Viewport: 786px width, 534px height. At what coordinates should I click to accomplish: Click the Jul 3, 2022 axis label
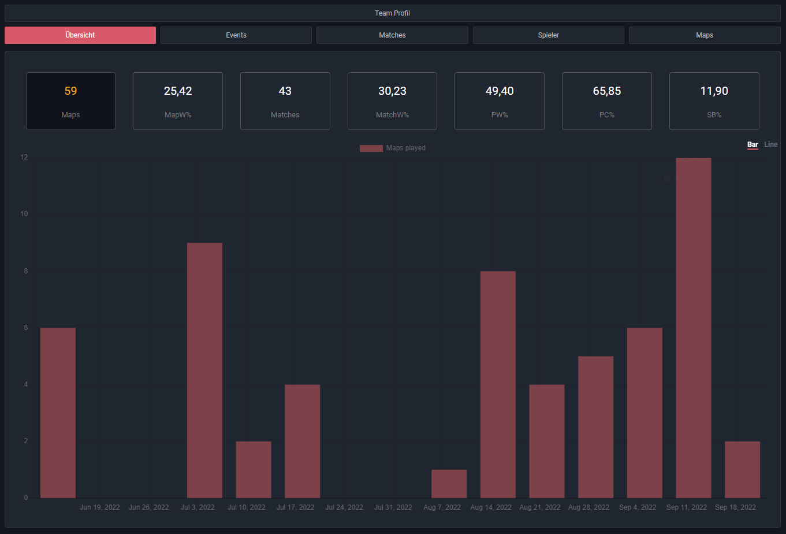pos(198,507)
